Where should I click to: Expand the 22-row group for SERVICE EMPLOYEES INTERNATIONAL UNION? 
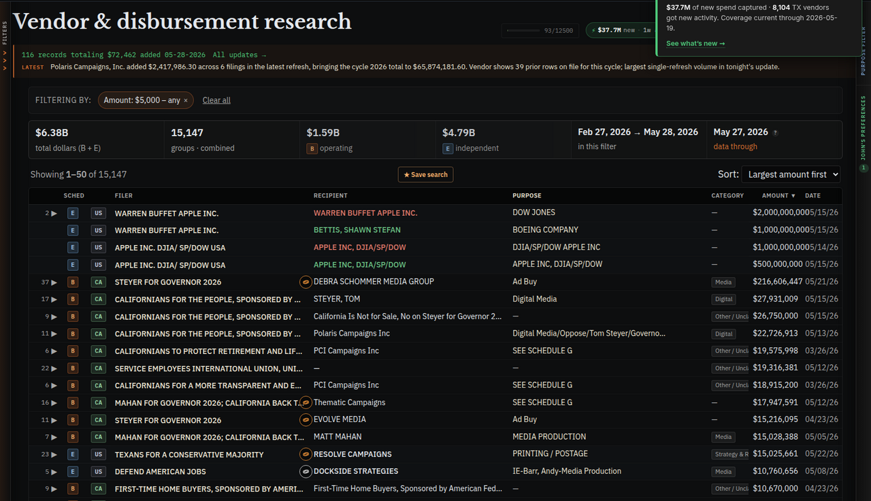pos(49,368)
